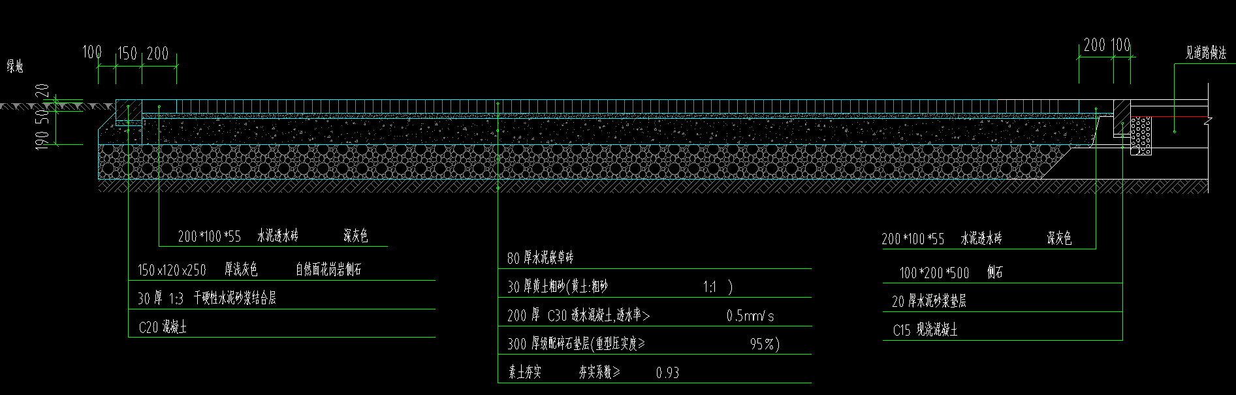Image resolution: width=1236 pixels, height=395 pixels.
Task: Select the 190 vertical dimension text
Action: point(42,139)
